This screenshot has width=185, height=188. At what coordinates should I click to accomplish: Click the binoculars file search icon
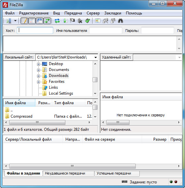click(x=120, y=21)
